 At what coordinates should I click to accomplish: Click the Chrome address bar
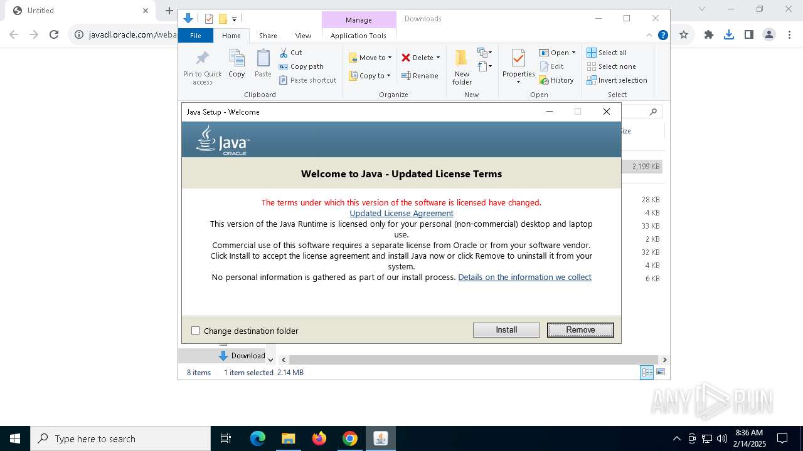[x=132, y=34]
